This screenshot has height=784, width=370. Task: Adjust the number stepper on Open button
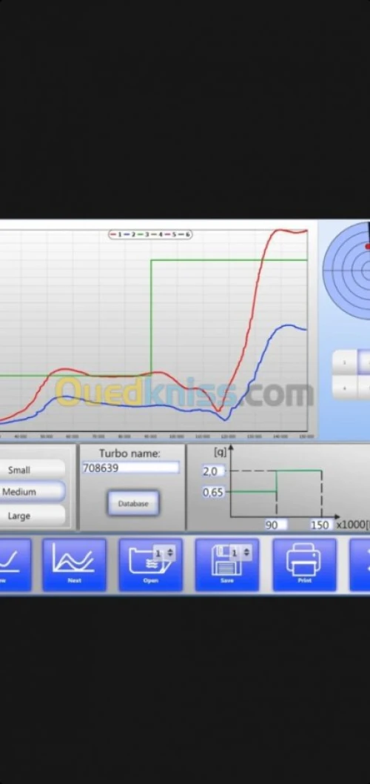(x=164, y=553)
